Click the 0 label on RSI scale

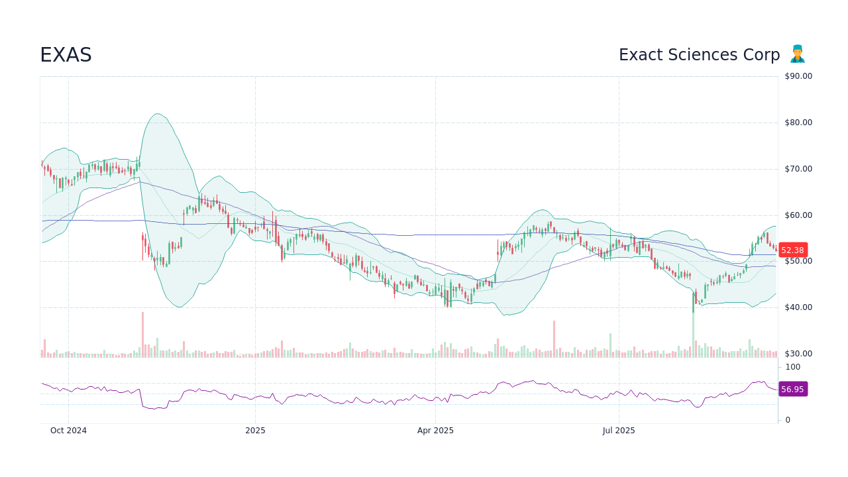coord(786,418)
